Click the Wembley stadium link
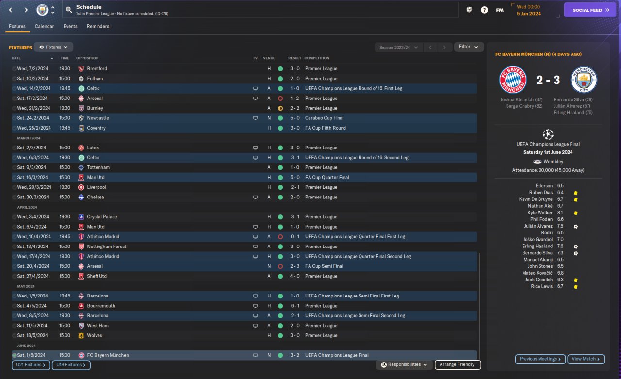 point(553,162)
